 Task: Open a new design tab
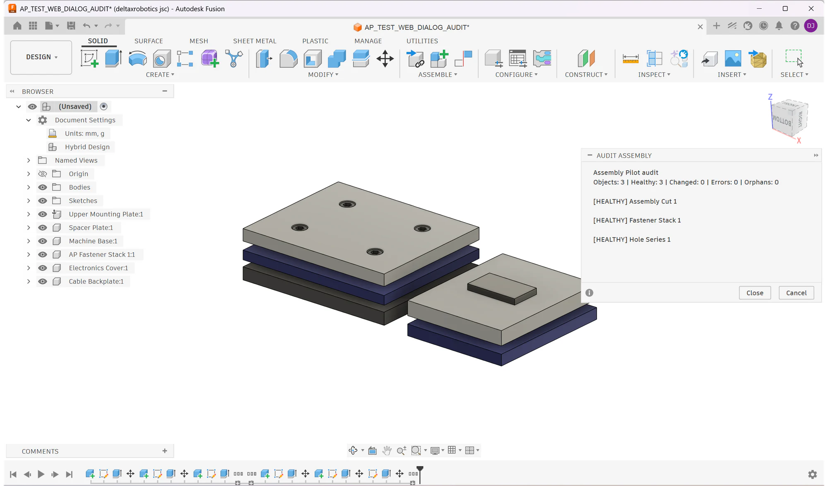pyautogui.click(x=716, y=26)
